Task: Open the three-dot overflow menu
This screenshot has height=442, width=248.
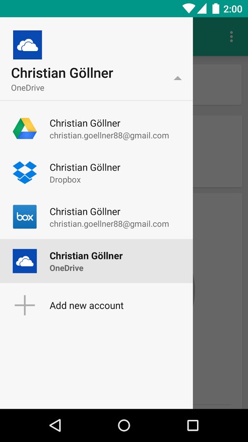Action: tap(231, 37)
